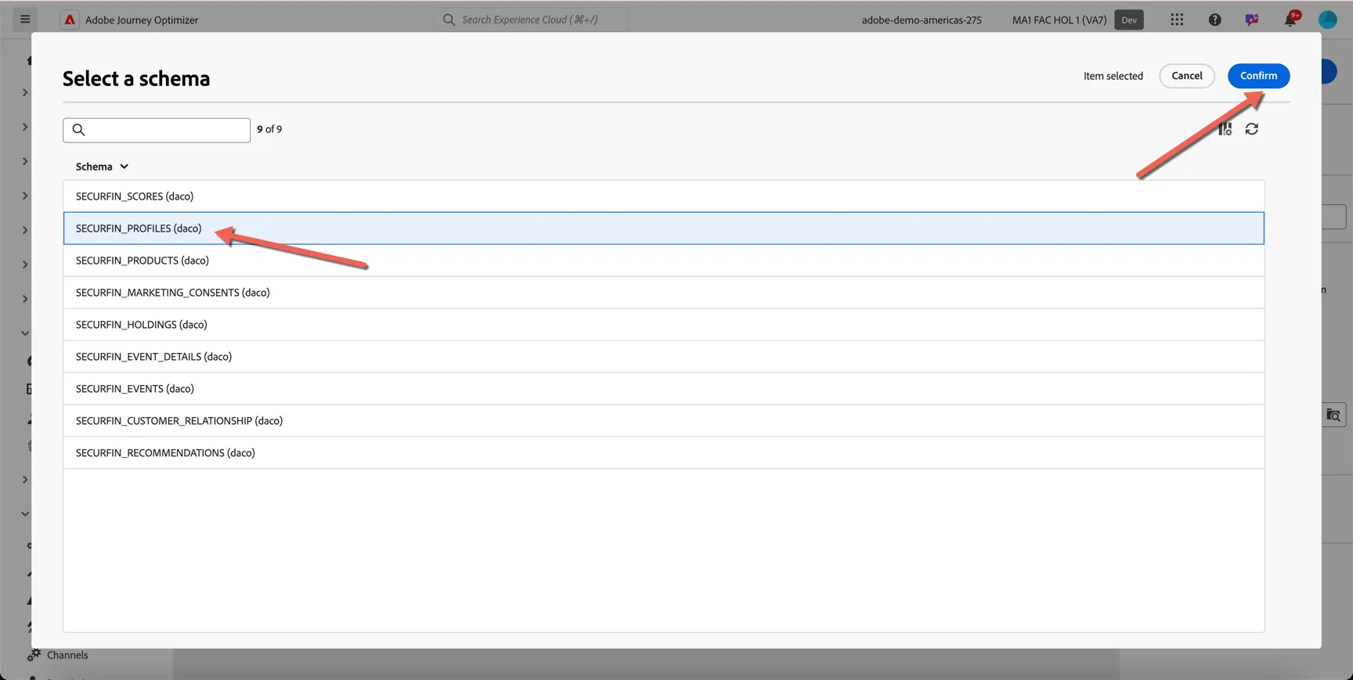Pick SECURFIN_CUSTOMER_RELATIONSHIP (daco) schema
Screen dimensions: 1353x680
(663, 421)
